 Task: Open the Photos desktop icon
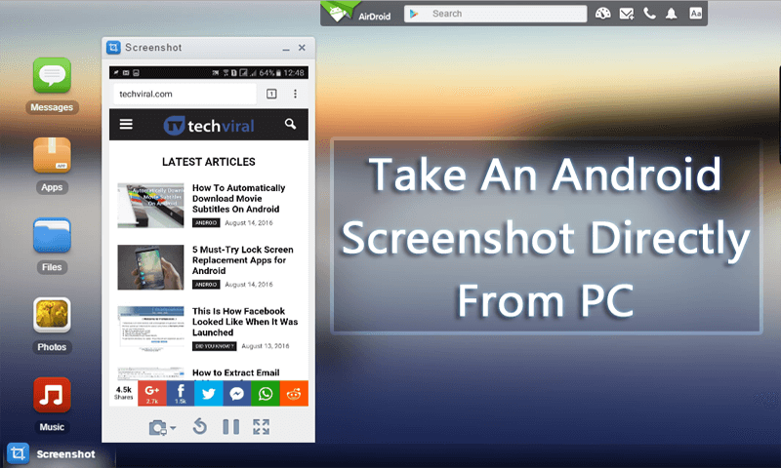52,315
